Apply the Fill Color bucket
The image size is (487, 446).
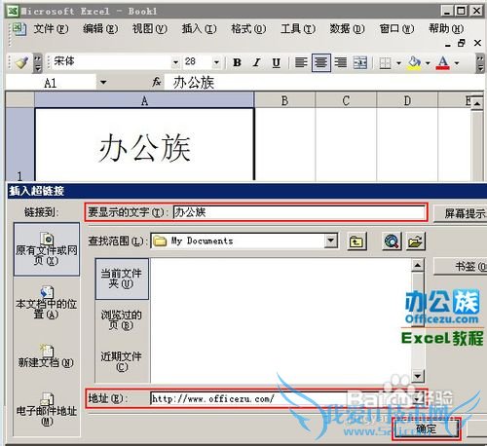point(414,62)
